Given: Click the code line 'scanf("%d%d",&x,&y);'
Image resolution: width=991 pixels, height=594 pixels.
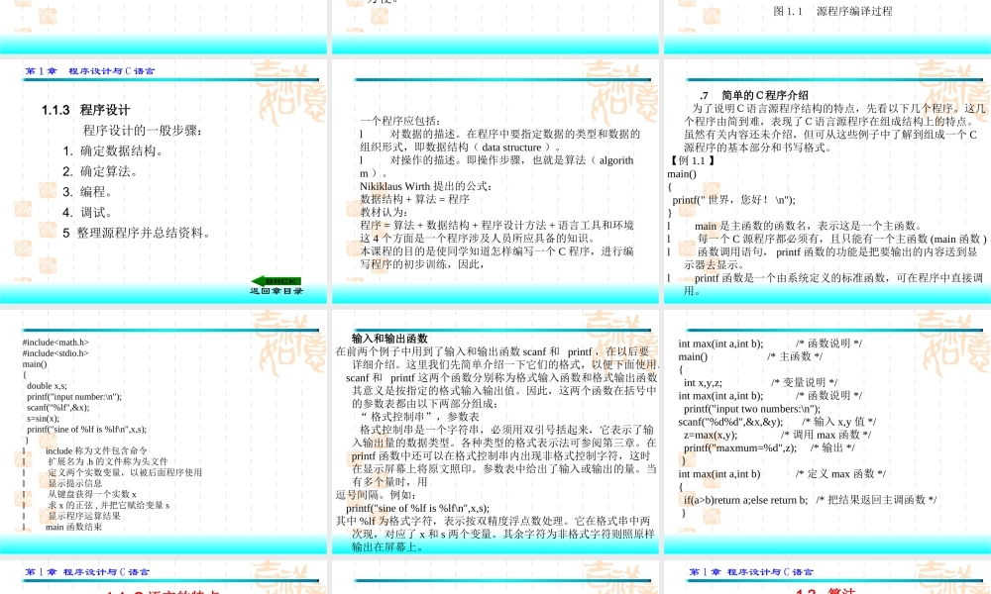Looking at the screenshot, I should click(730, 422).
